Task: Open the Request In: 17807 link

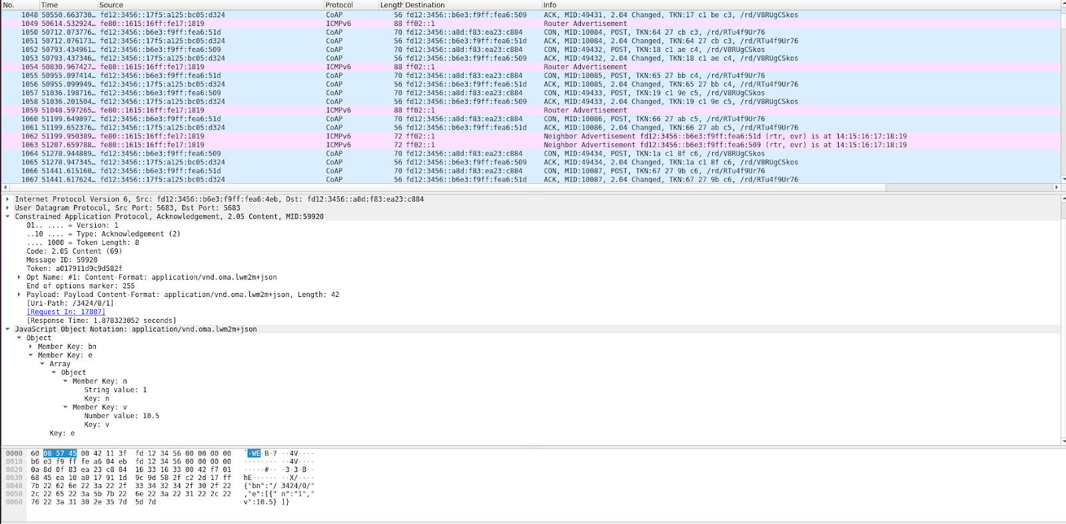Action: (x=66, y=312)
